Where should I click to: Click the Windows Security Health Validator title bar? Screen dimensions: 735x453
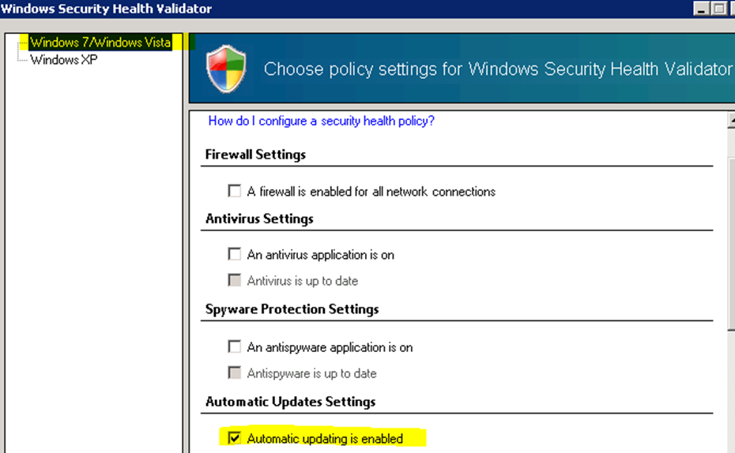(347, 9)
